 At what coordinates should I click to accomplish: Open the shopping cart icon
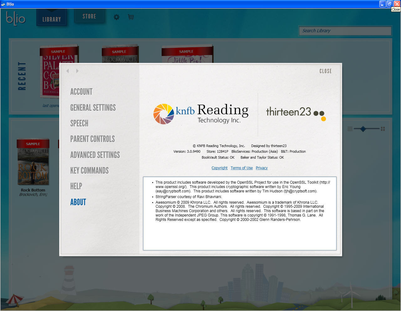tap(131, 17)
